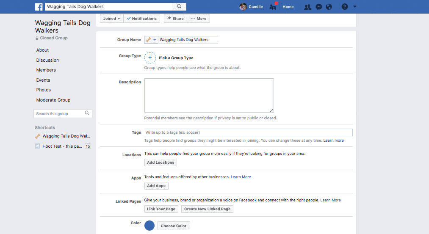Open the About section in sidebar
The width and height of the screenshot is (429, 234).
point(42,50)
